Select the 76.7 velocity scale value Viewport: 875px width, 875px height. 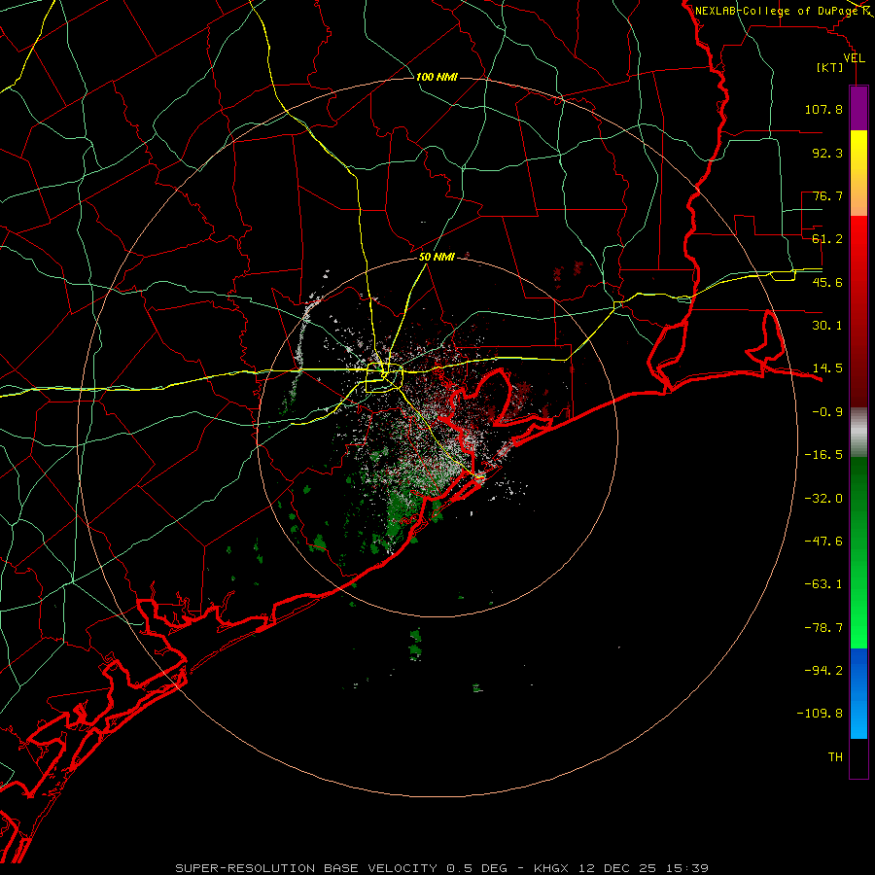[827, 195]
